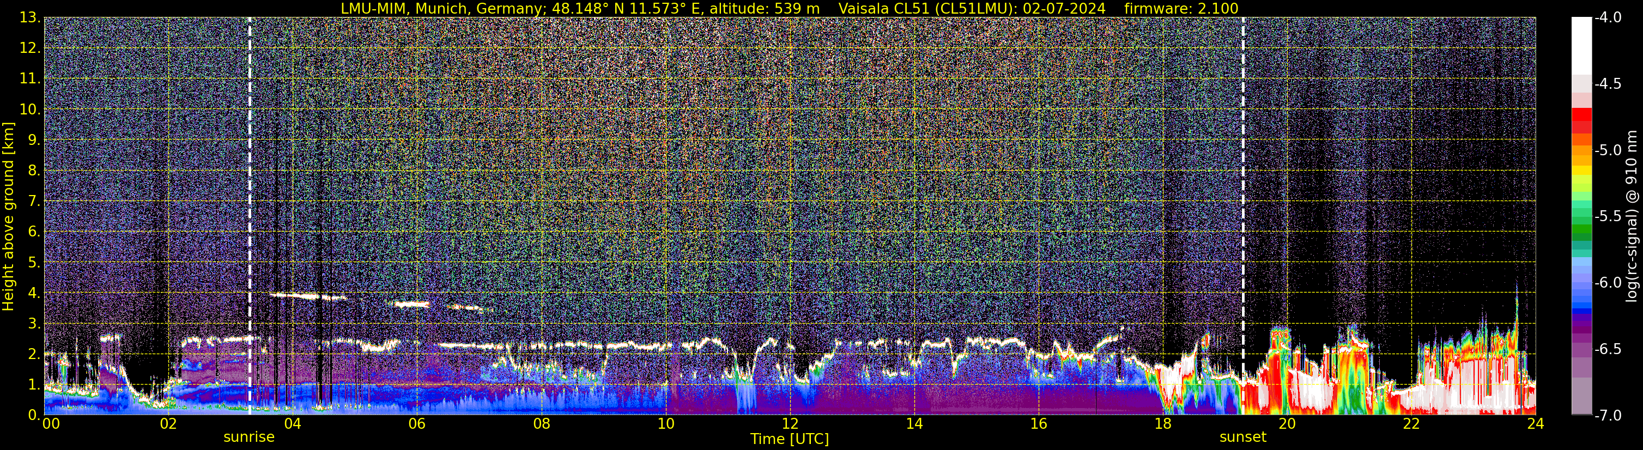The height and width of the screenshot is (450, 1643).
Task: Click the white segment at the colorbar top
Action: 1581,45
